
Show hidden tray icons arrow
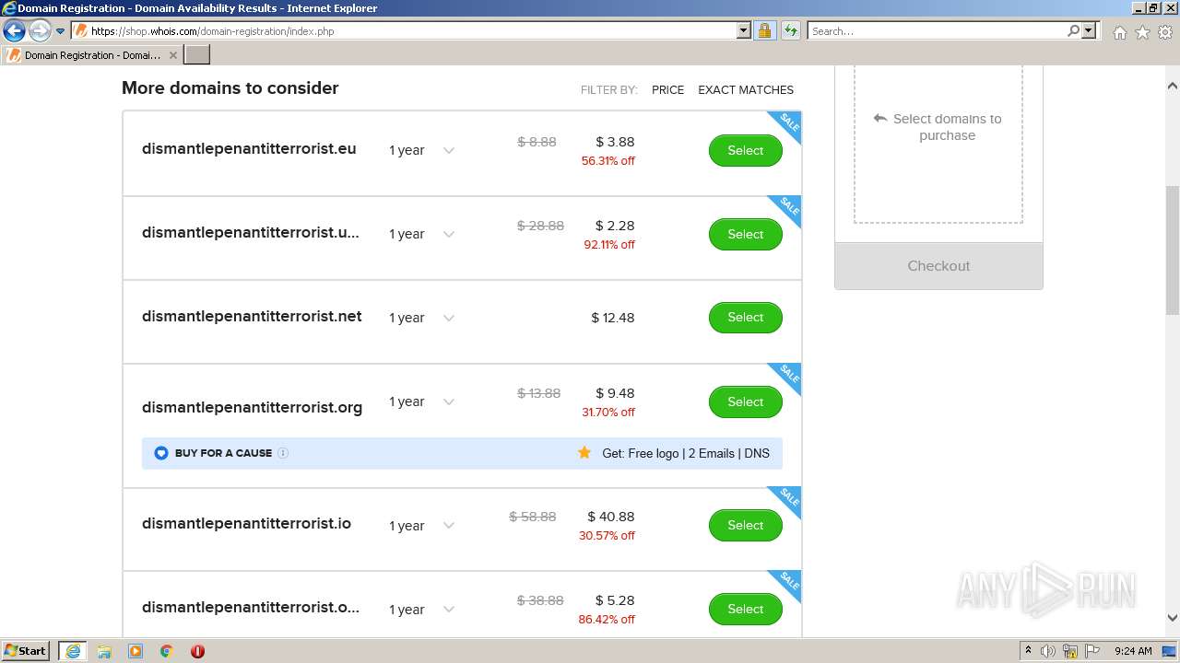coord(1028,650)
